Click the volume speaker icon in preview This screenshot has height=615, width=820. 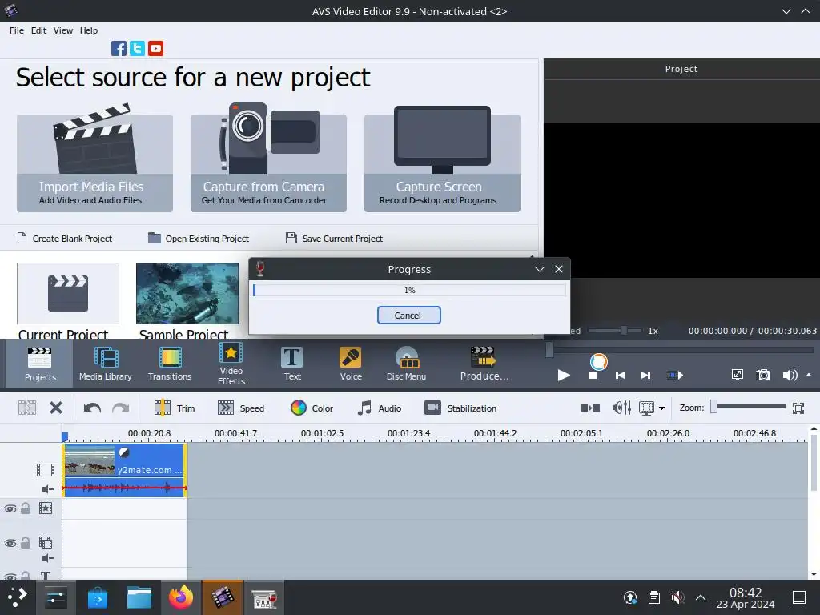coord(790,375)
